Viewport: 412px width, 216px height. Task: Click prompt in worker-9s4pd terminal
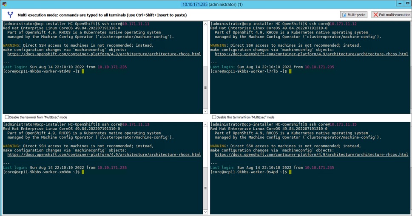tap(249, 172)
